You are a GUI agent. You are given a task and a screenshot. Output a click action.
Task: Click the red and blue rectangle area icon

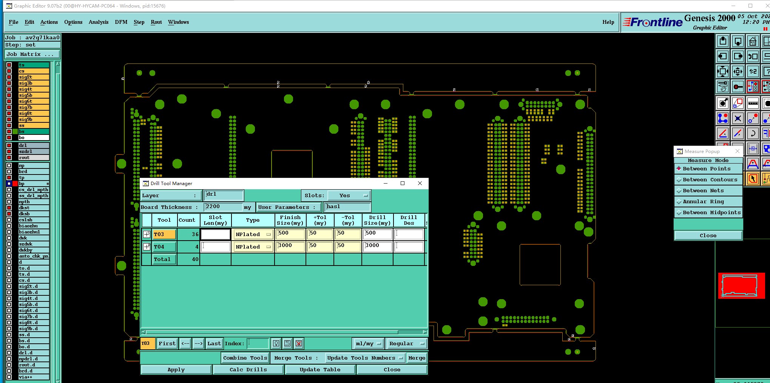(x=738, y=103)
